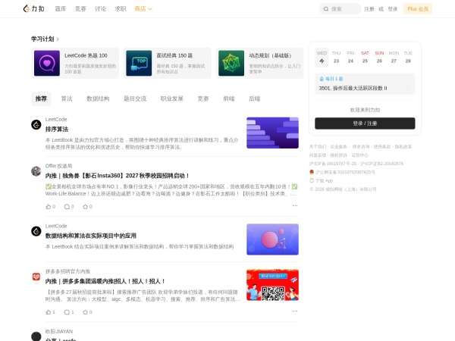
Task: Open 拼多多 red QR code thumbnail
Action: [x=272, y=285]
